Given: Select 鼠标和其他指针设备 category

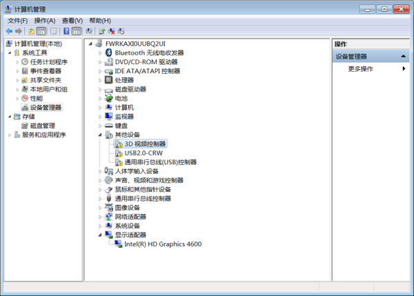Looking at the screenshot, I should point(143,189).
